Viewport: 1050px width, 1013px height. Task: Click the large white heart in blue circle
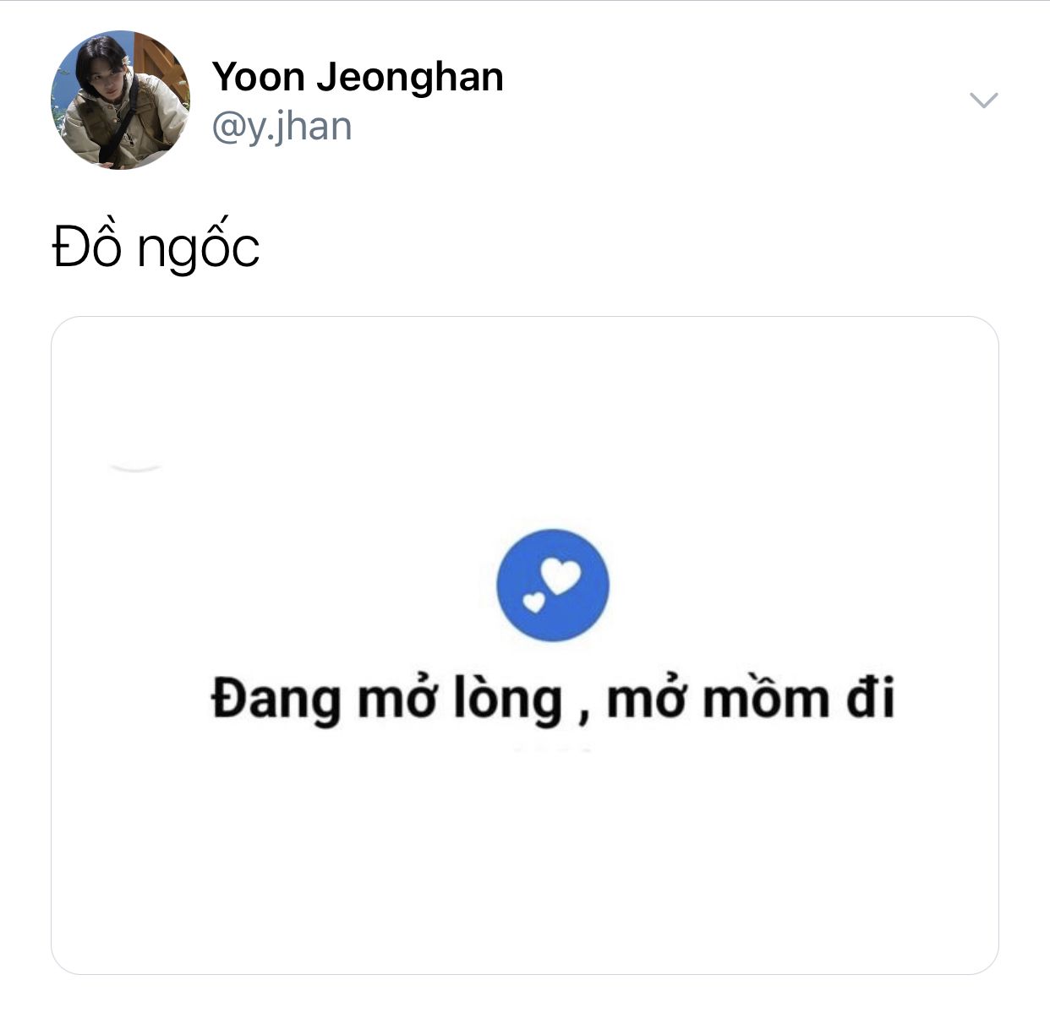561,576
